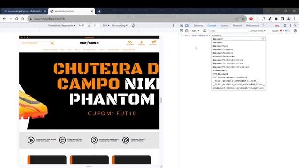Viewport: 299px width, 168px height.
Task: Click the ODO SHOES logo
Action: [x=89, y=43]
